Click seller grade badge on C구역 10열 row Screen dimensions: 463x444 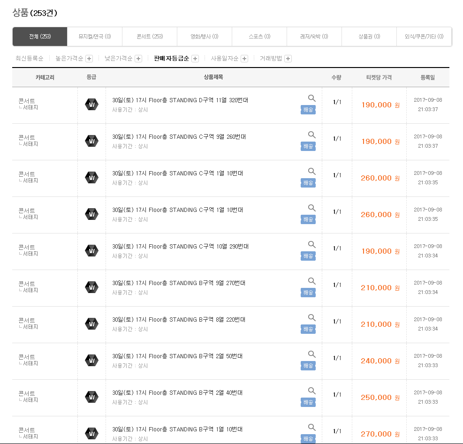pyautogui.click(x=91, y=251)
